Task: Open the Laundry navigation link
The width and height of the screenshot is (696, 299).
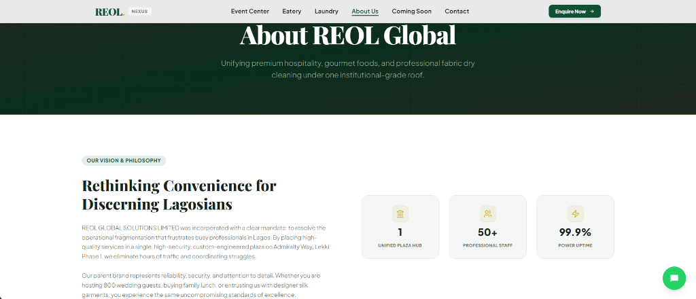Action: tap(326, 12)
